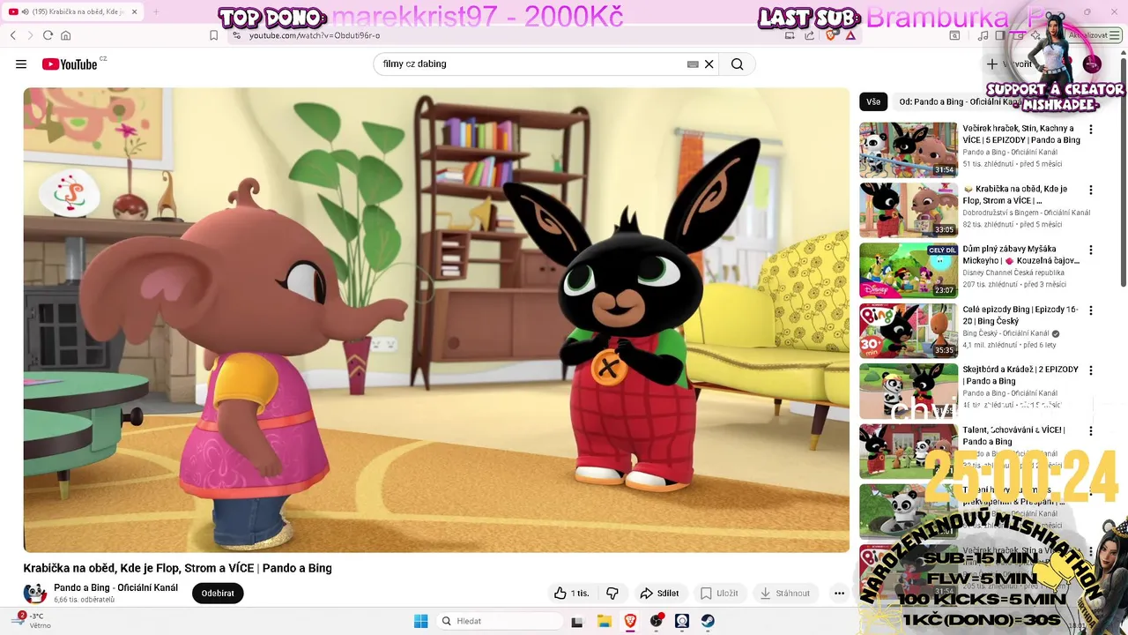1128x635 pixels.
Task: Share the video via Sdílet
Action: pos(659,594)
